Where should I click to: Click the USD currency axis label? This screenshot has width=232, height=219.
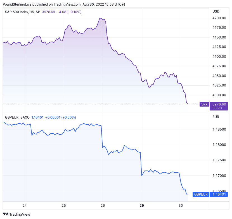click(216, 11)
